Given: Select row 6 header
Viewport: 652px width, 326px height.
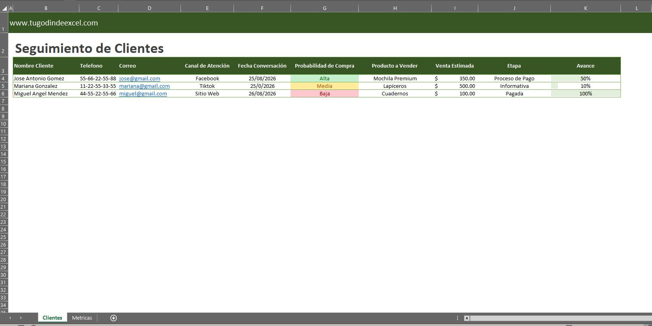Looking at the screenshot, I should point(4,94).
